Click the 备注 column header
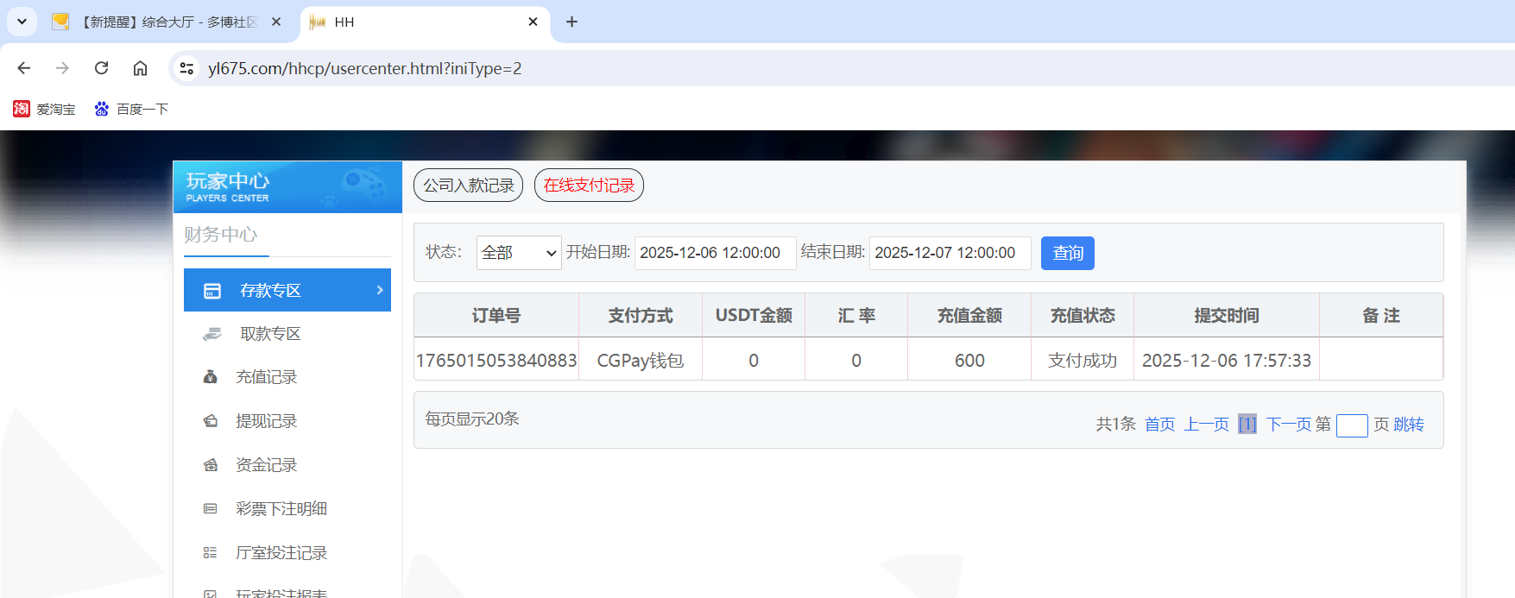 point(1381,316)
